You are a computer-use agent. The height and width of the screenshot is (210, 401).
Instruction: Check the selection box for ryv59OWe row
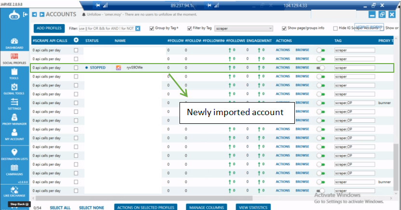pyautogui.click(x=76, y=67)
